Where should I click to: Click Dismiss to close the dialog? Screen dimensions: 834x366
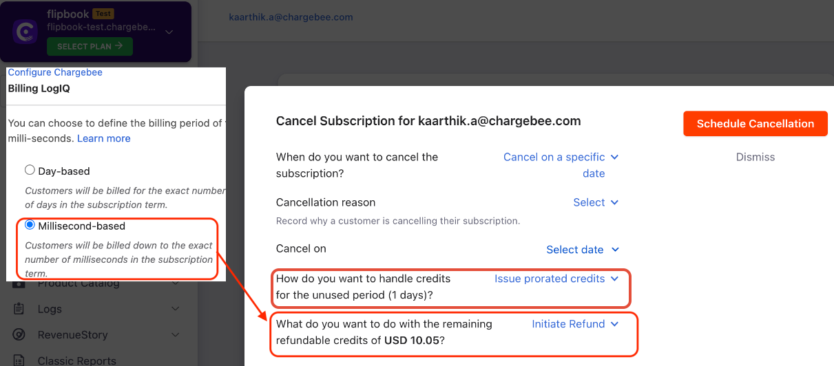click(755, 157)
